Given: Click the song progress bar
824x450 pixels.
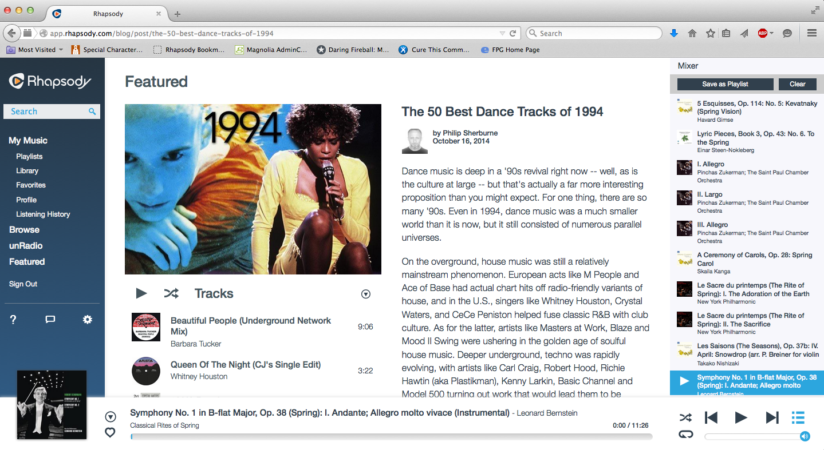Looking at the screenshot, I should coord(391,436).
